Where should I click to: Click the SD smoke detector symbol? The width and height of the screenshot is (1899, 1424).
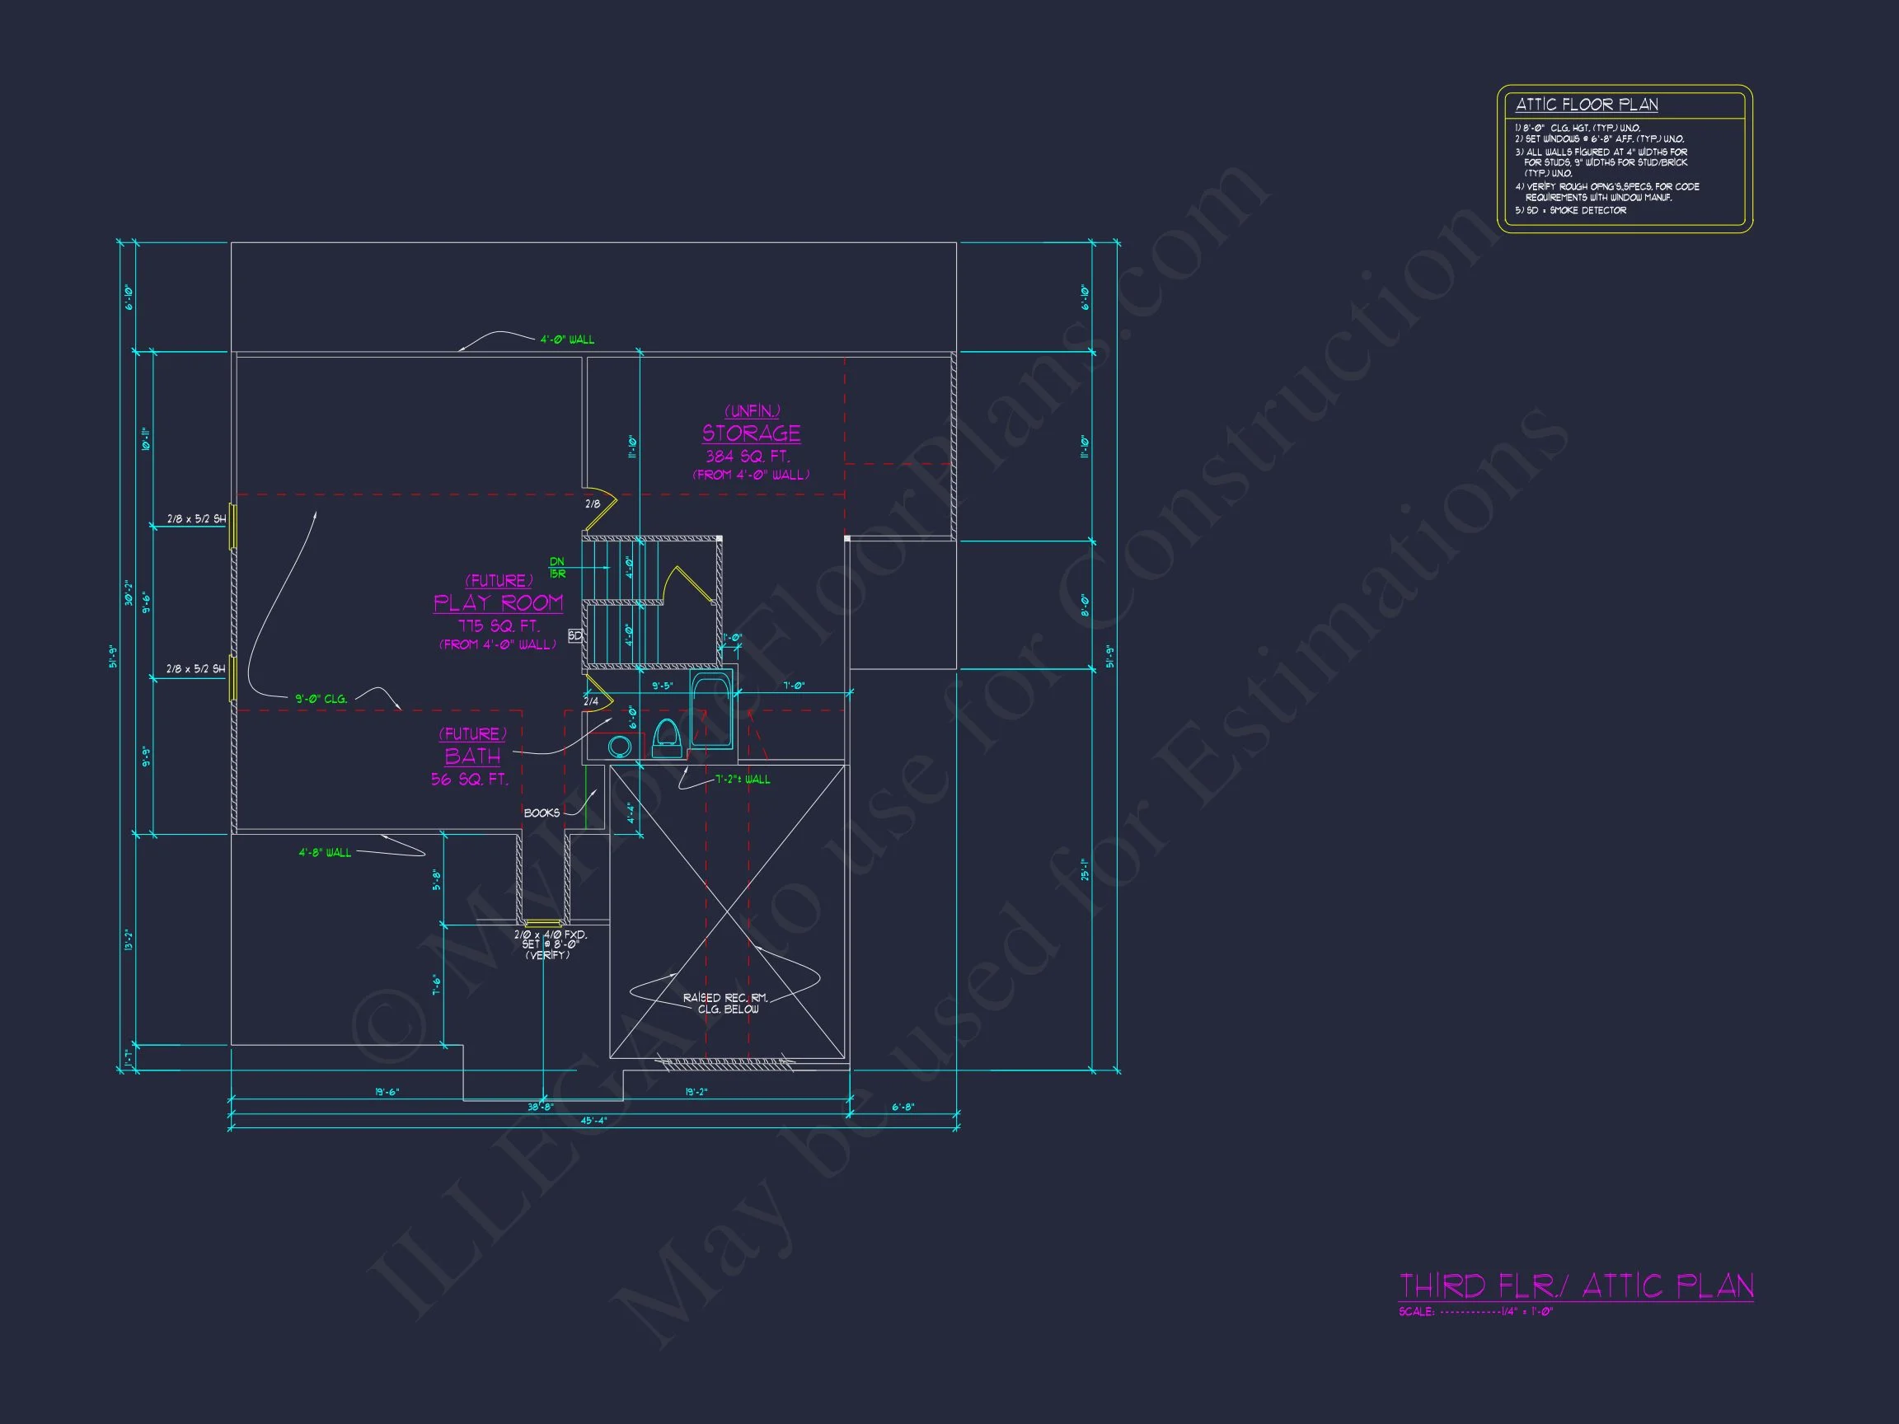tap(575, 636)
